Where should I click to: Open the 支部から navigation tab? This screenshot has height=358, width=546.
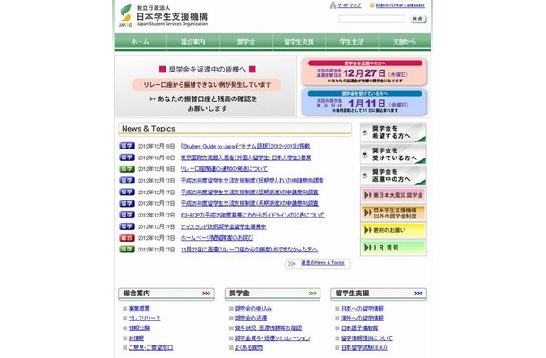pos(405,42)
